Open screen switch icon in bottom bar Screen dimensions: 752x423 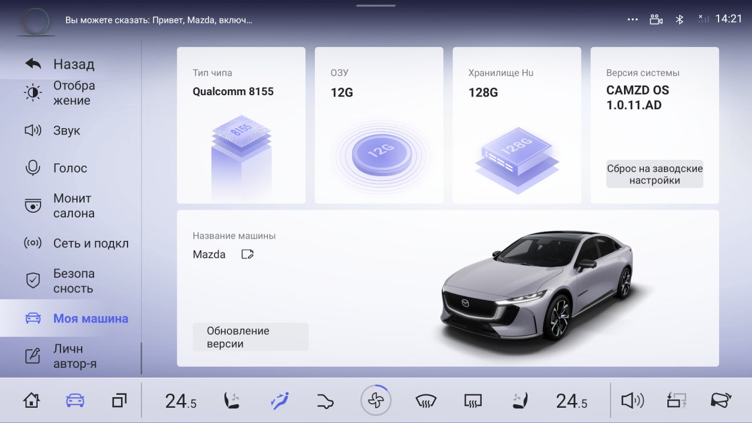(x=677, y=401)
